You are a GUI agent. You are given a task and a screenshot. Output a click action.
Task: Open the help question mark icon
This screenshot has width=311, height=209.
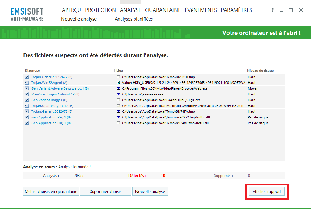coord(272,10)
